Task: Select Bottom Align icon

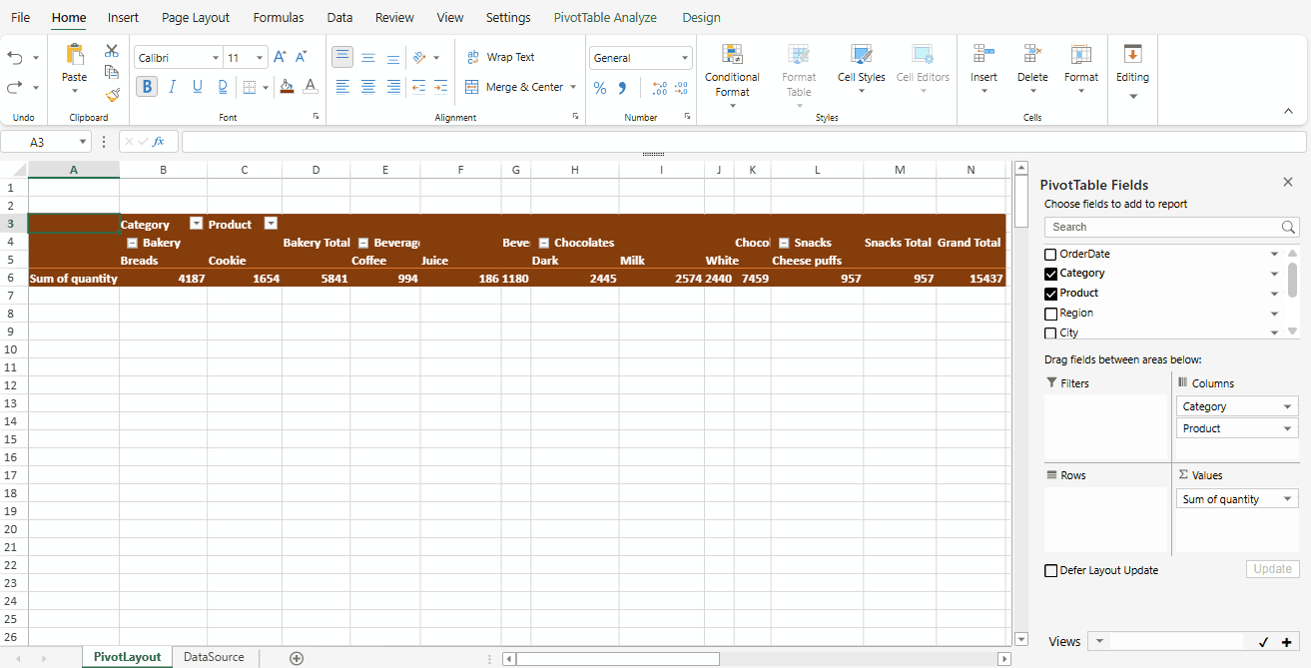Action: tap(393, 58)
